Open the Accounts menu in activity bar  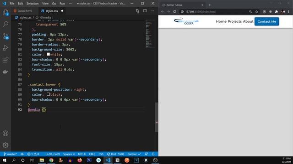(5, 133)
